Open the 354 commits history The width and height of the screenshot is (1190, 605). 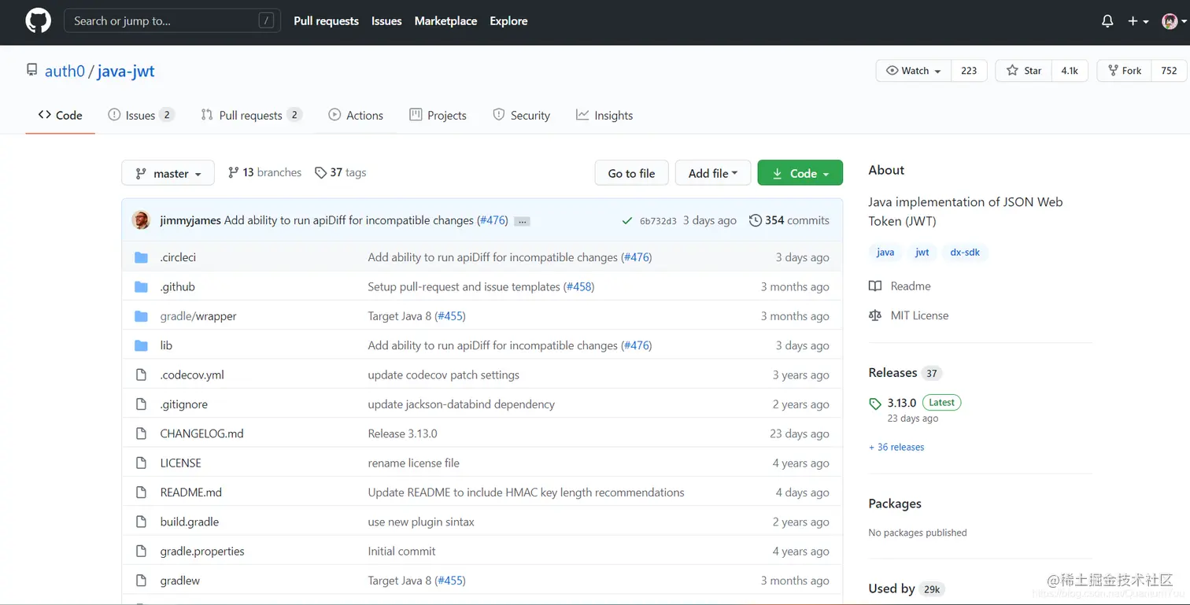[789, 220]
